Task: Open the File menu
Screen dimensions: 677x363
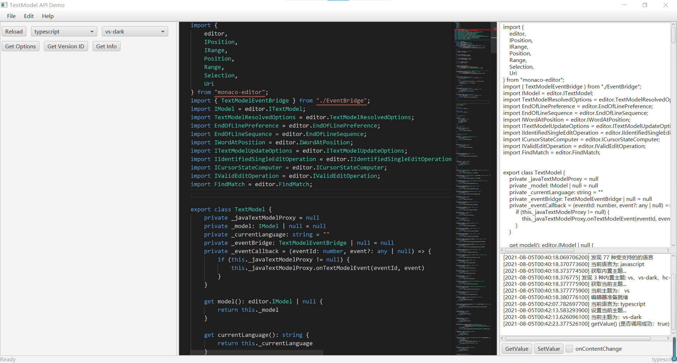Action: pos(11,16)
